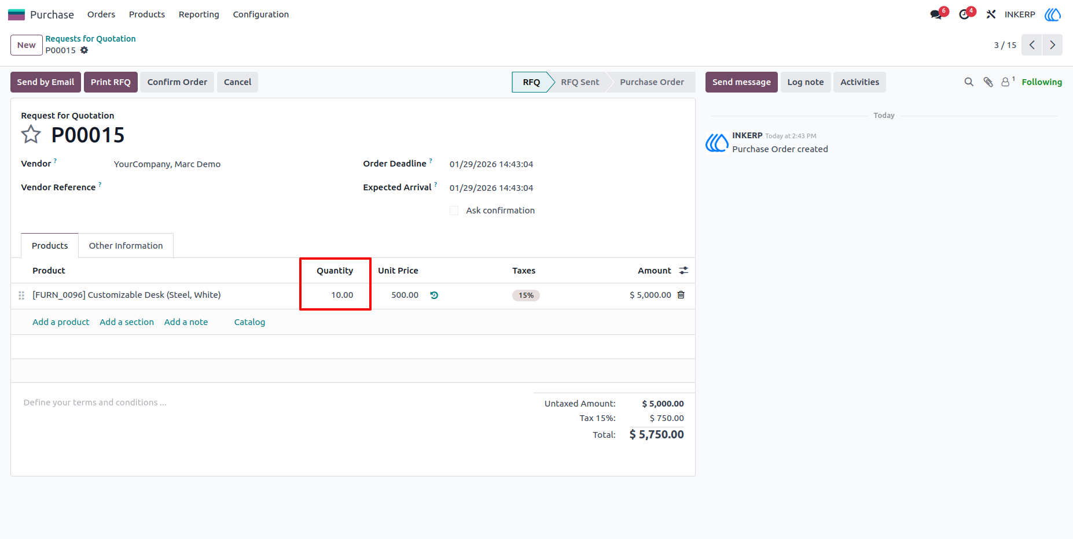Screen dimensions: 1073x539
Task: Click the Add a section link
Action: coord(127,322)
